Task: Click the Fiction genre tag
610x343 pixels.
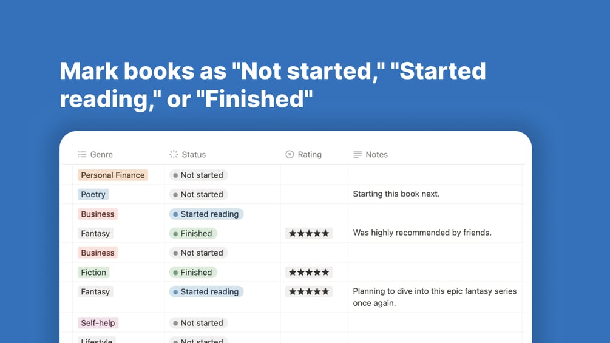Action: 93,272
